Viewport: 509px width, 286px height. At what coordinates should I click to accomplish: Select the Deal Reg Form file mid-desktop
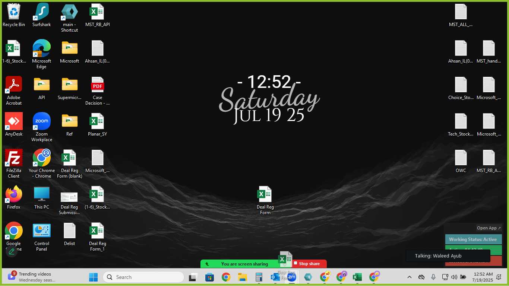(x=265, y=200)
